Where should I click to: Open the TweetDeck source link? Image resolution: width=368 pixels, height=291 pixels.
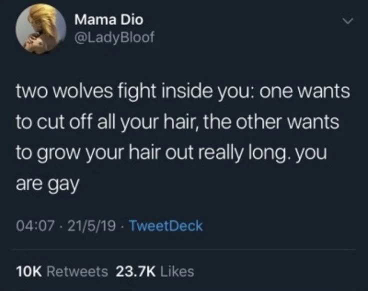click(166, 226)
